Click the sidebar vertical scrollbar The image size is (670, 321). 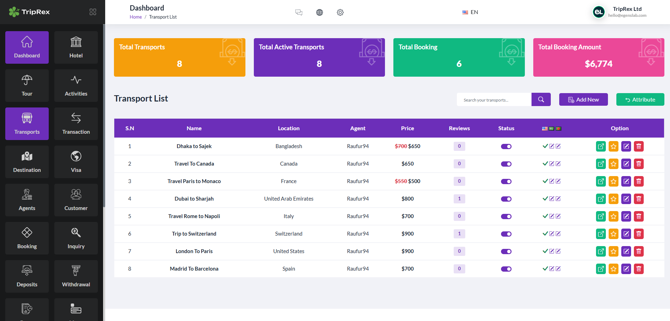[x=104, y=116]
